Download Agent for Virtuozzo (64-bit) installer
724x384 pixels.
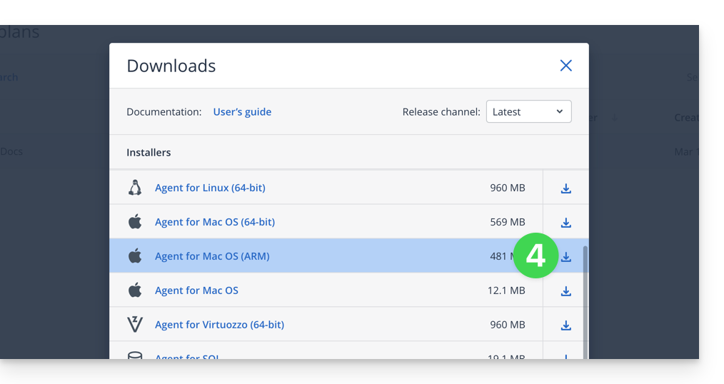[x=565, y=325]
